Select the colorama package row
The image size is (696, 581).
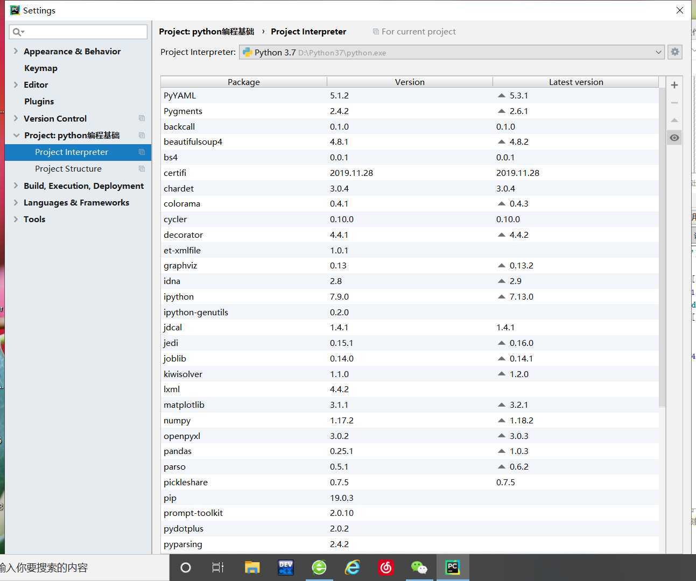[410, 203]
